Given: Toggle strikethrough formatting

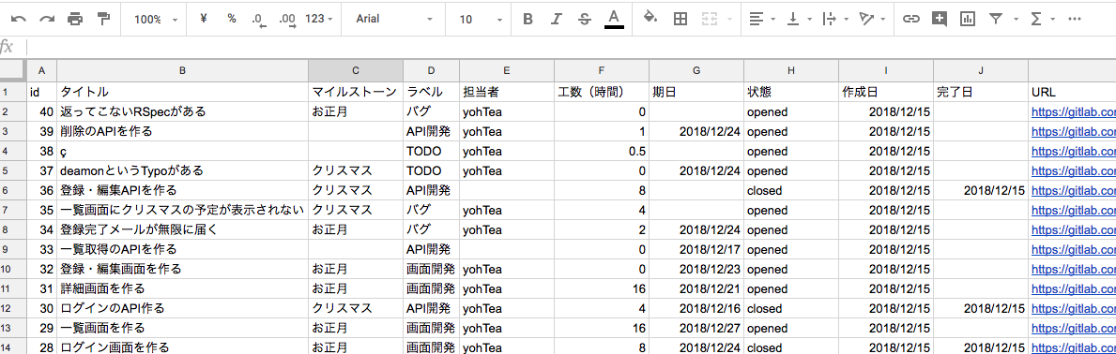Looking at the screenshot, I should coord(585,19).
